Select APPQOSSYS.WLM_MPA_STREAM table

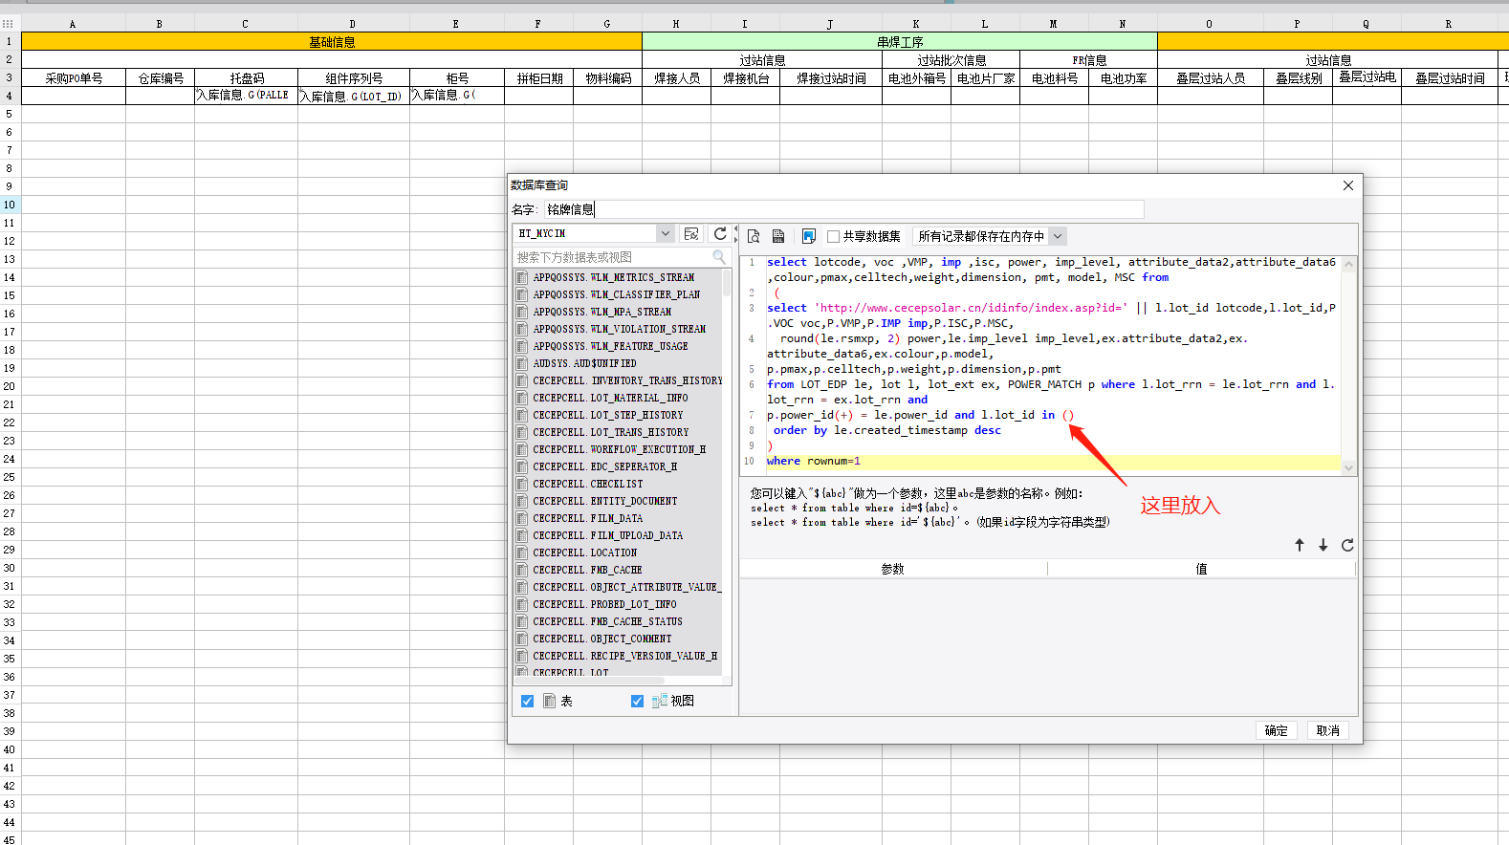[x=601, y=312]
